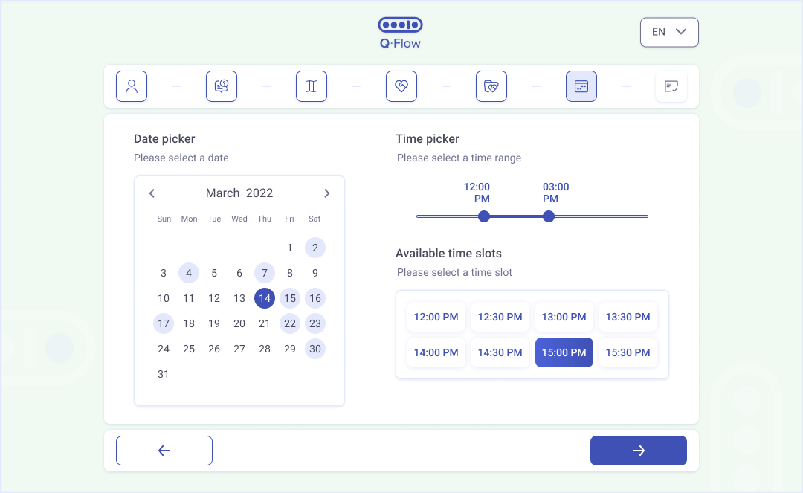
Task: Pick the 14:00 PM time slot
Action: point(436,352)
